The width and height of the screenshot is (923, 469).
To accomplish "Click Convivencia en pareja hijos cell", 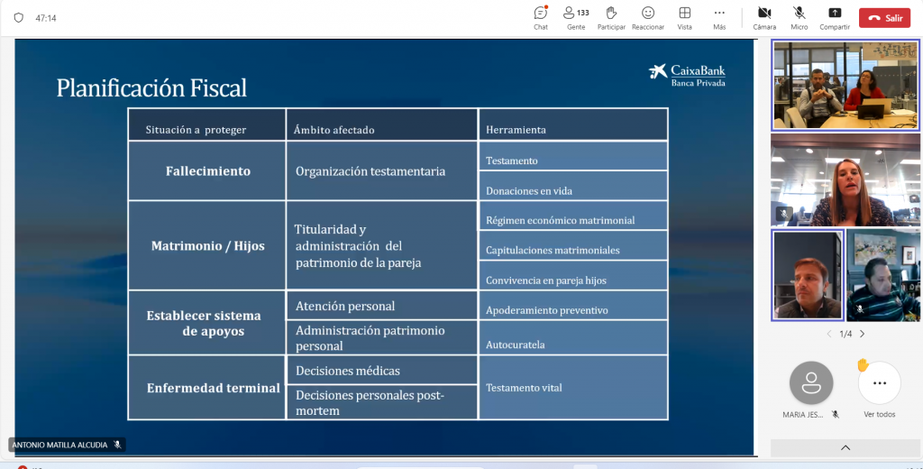I will (573, 275).
